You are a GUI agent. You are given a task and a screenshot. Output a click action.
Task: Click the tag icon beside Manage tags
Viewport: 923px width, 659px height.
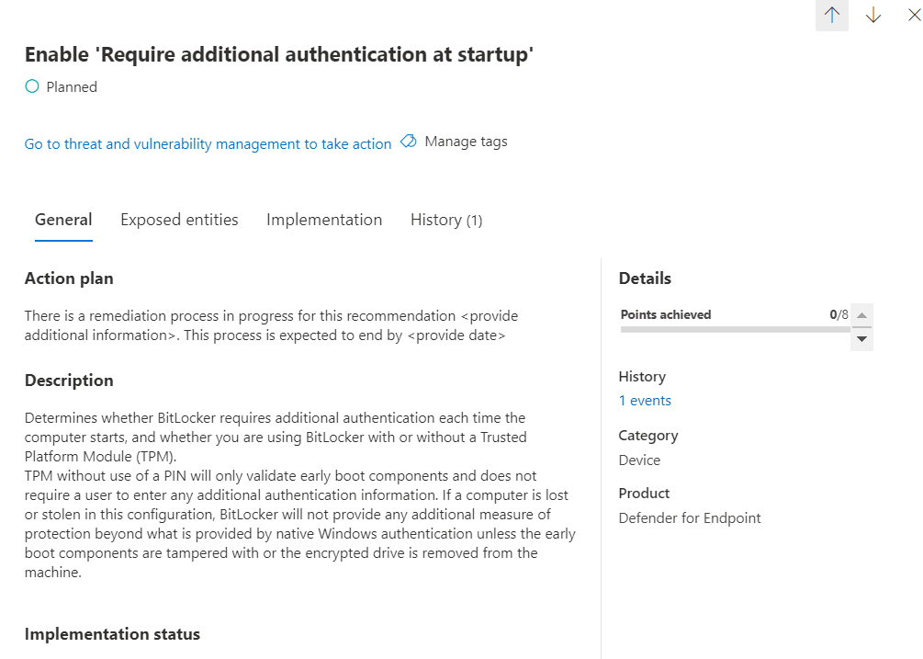409,142
